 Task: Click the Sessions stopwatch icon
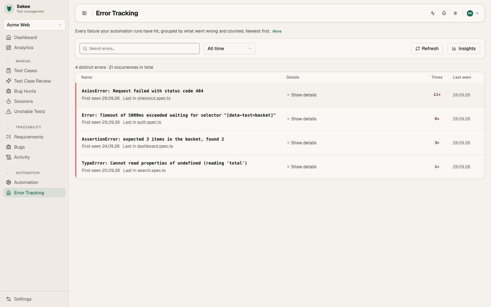[x=9, y=101]
